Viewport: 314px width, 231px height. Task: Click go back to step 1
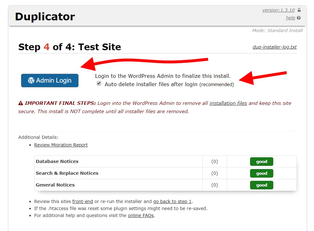point(172,201)
